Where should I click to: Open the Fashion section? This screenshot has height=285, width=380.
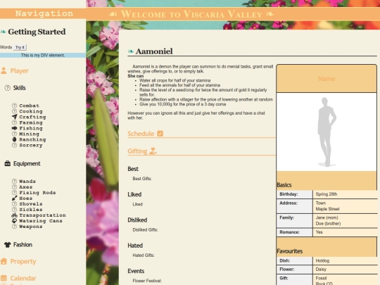[23, 245]
